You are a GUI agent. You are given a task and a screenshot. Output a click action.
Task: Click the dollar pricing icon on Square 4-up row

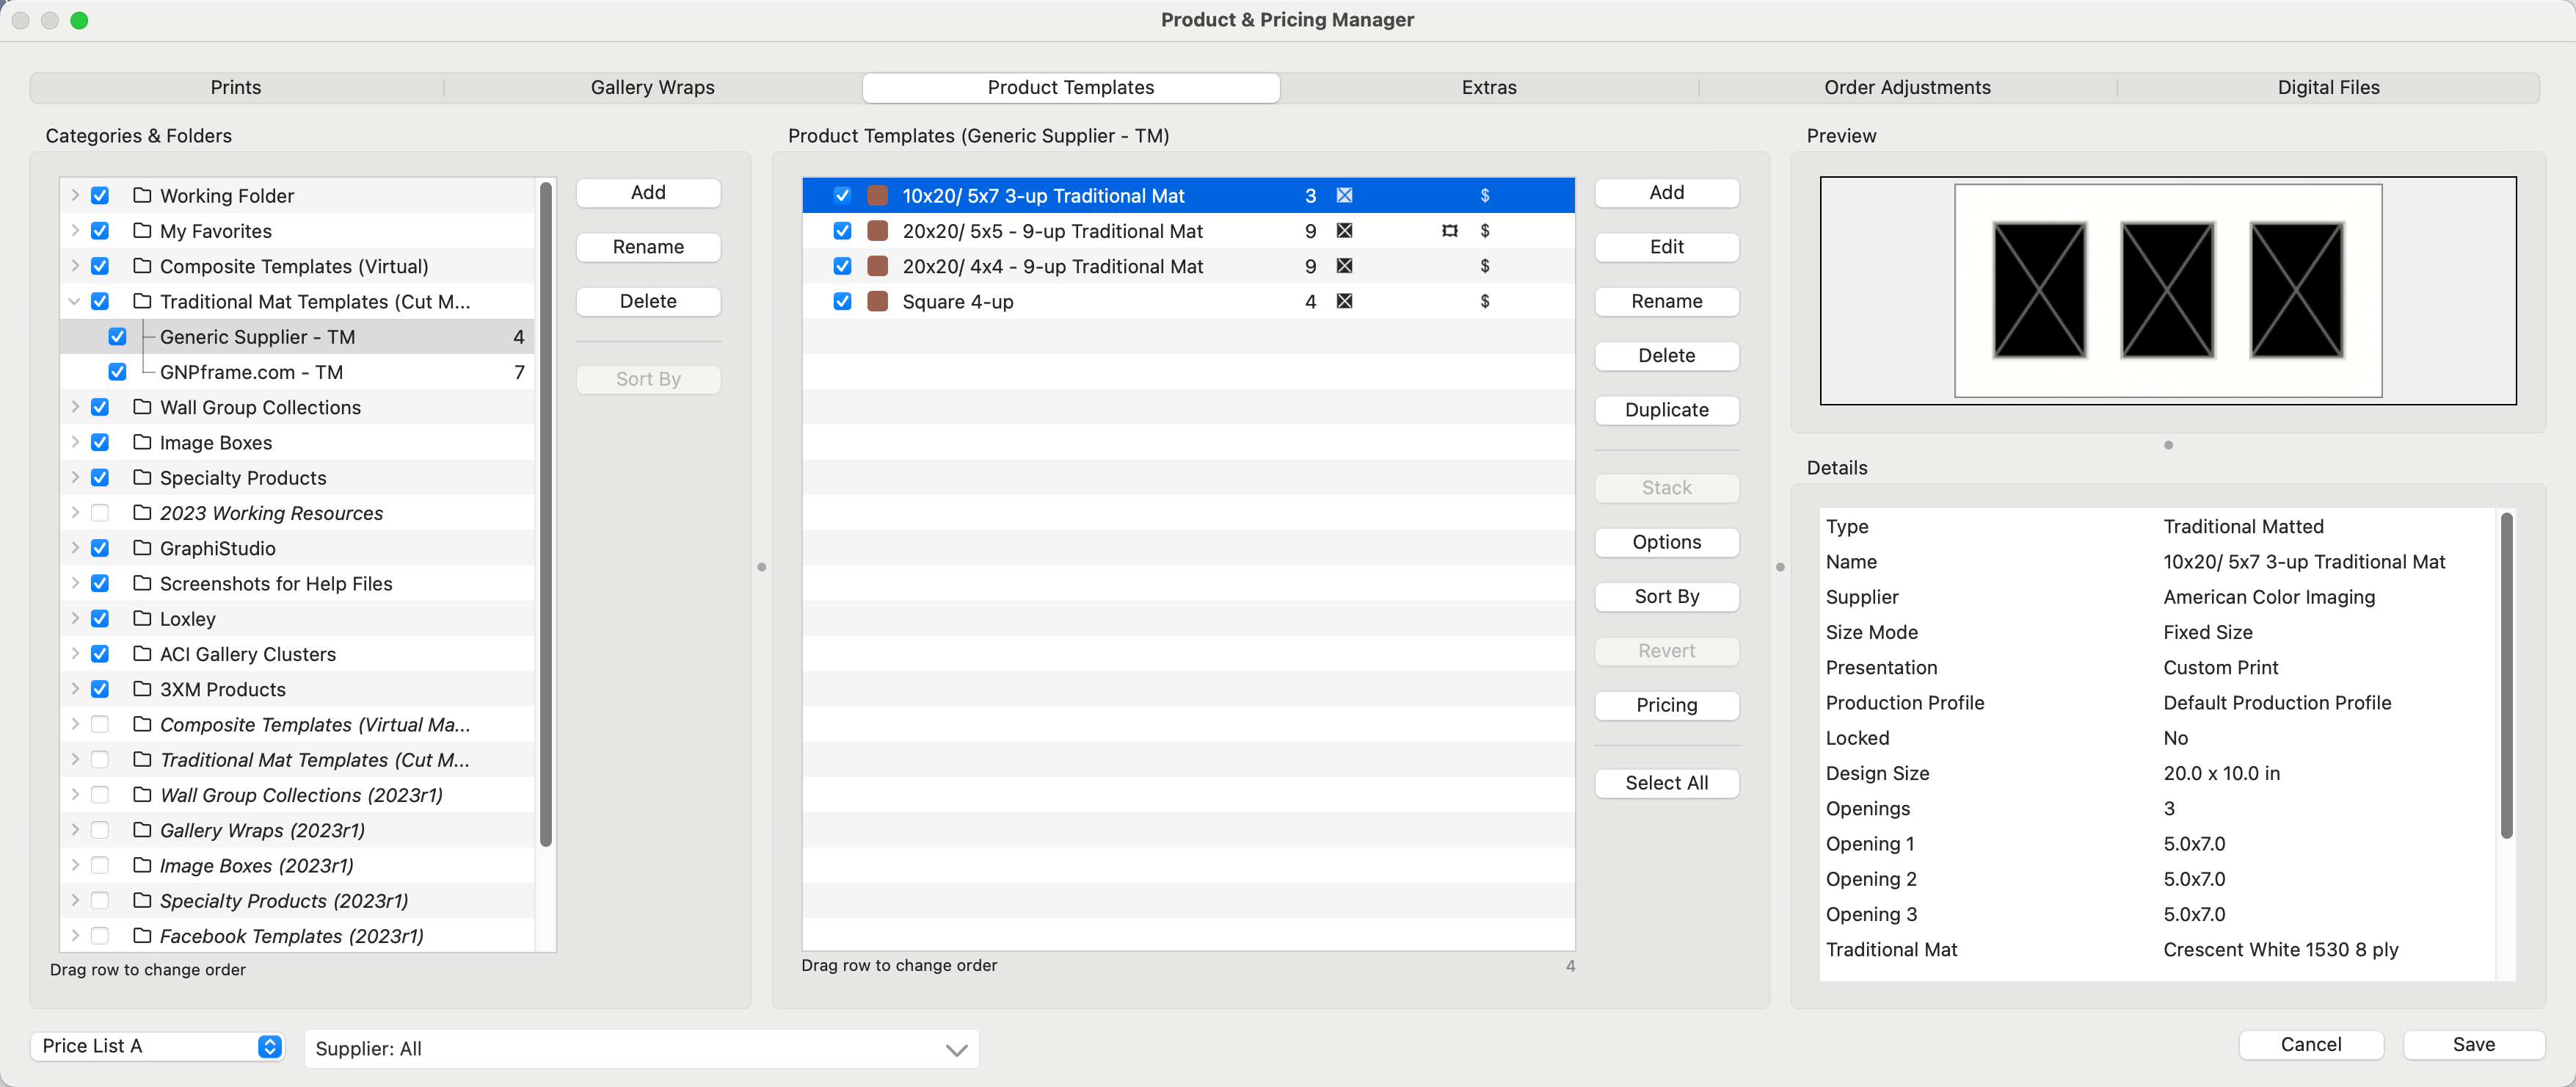(x=1484, y=301)
